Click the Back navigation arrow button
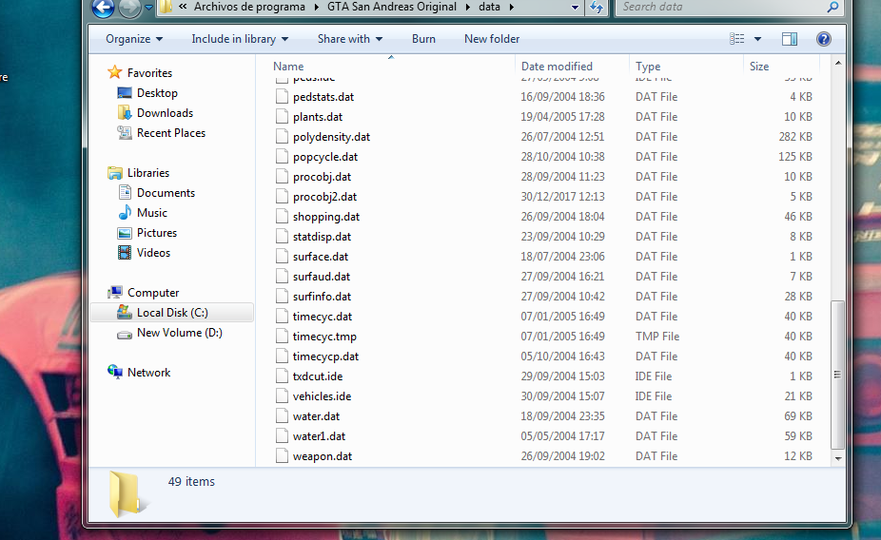 click(x=104, y=8)
